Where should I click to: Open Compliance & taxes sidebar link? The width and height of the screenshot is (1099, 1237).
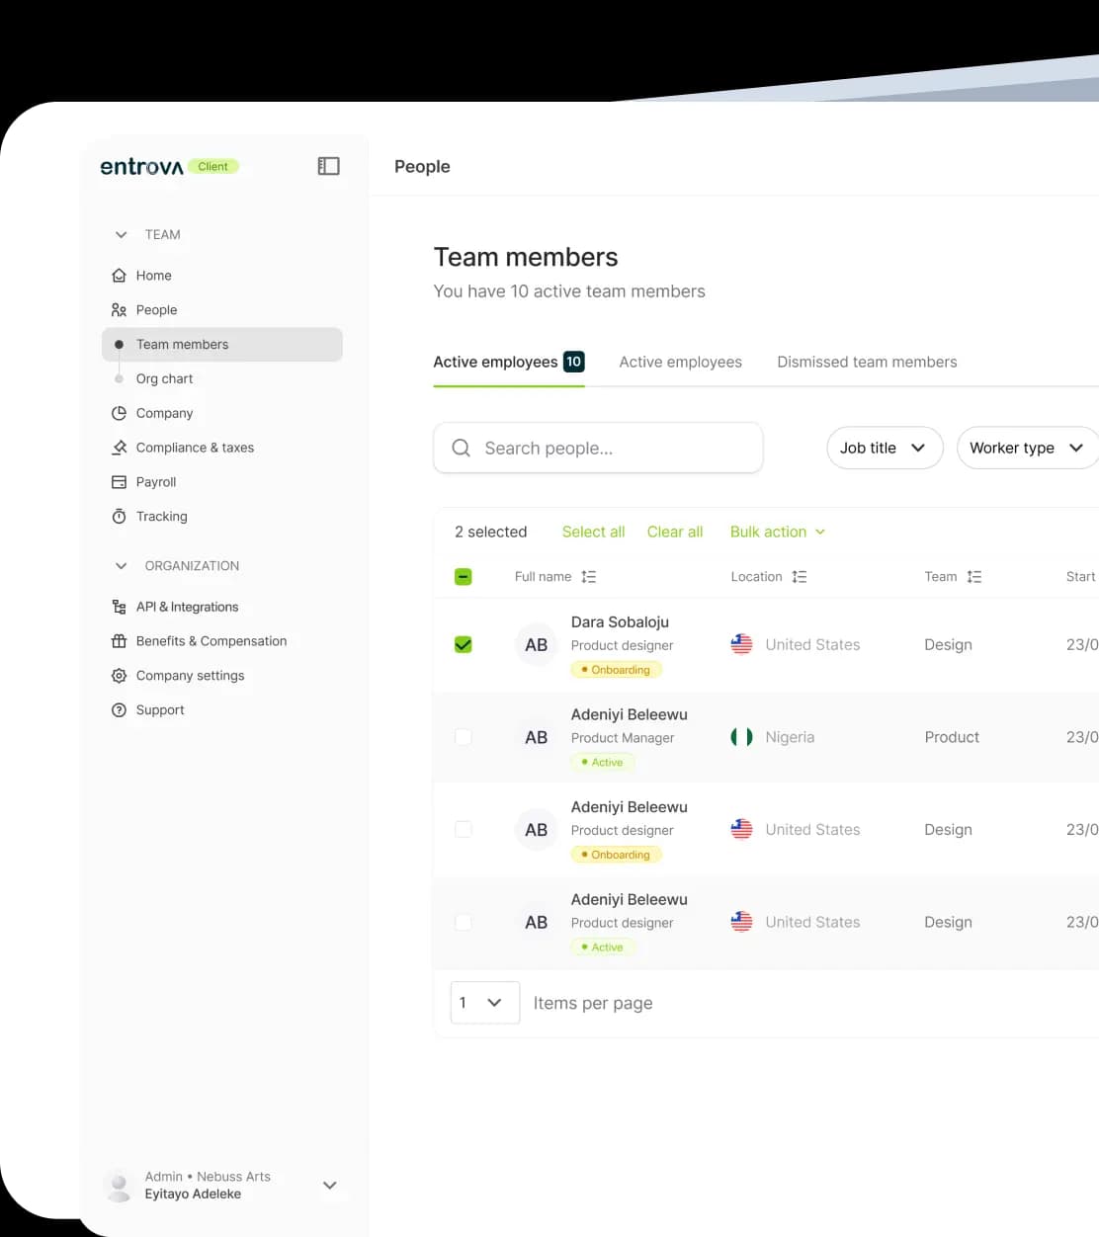point(195,448)
